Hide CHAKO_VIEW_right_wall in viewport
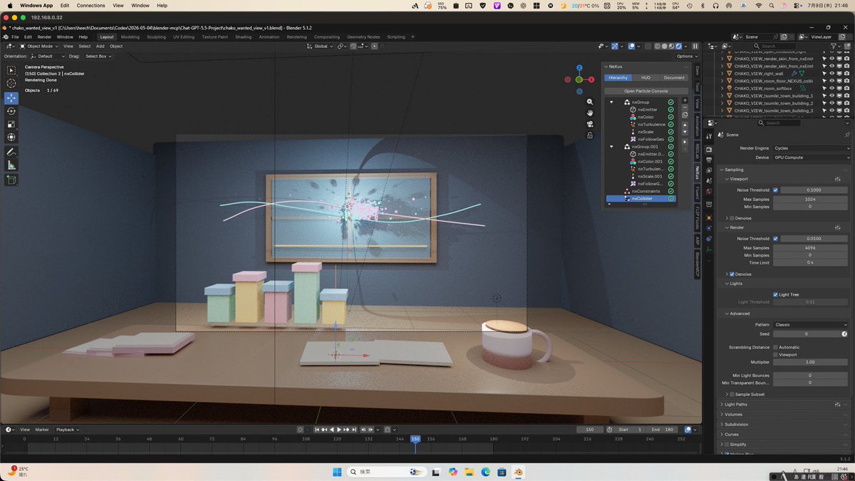Viewport: 855px width, 481px height. coord(831,73)
